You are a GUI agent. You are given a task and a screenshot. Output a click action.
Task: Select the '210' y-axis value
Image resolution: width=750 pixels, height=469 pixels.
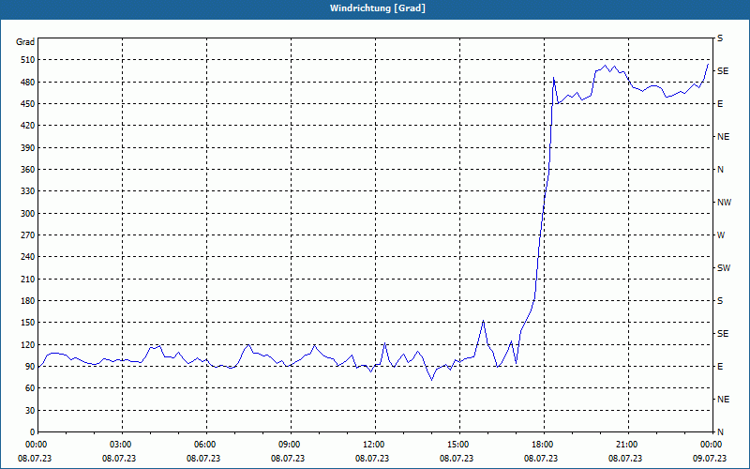(28, 279)
